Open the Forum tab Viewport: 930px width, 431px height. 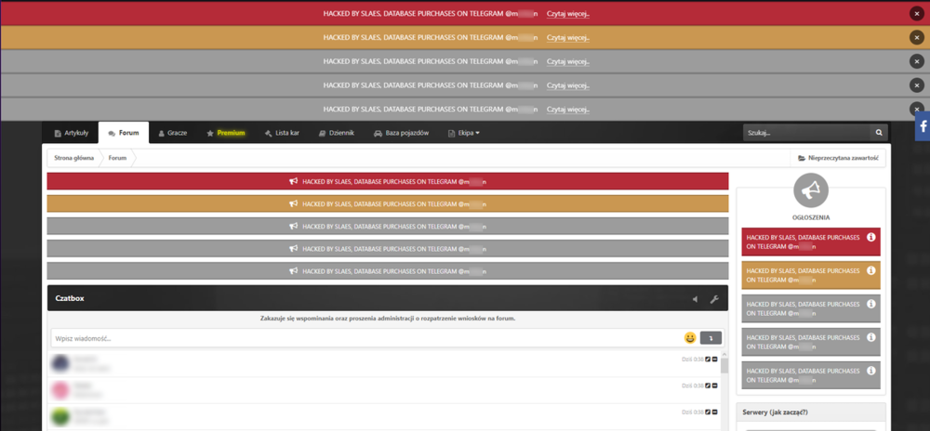124,133
